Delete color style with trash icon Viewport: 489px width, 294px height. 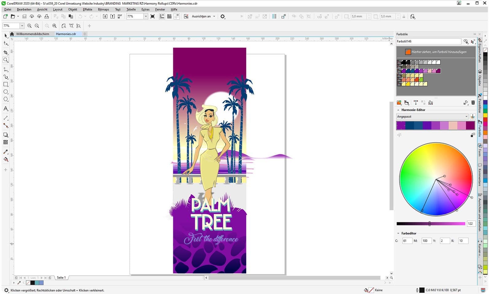[473, 103]
